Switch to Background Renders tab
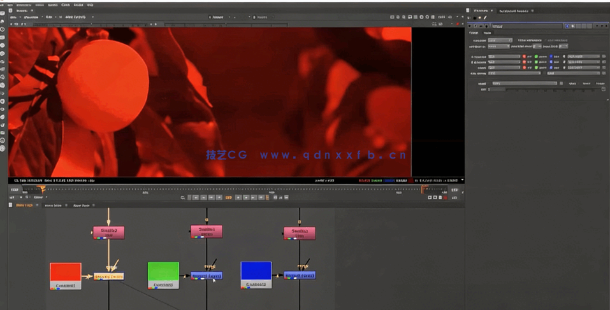 click(514, 11)
